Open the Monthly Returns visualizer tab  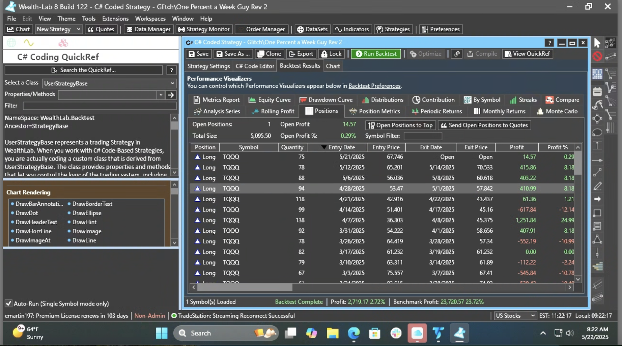click(x=500, y=111)
